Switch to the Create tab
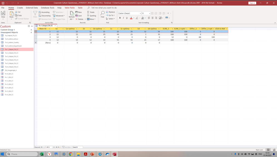Screen dimensions: 277x157 pos(20,8)
